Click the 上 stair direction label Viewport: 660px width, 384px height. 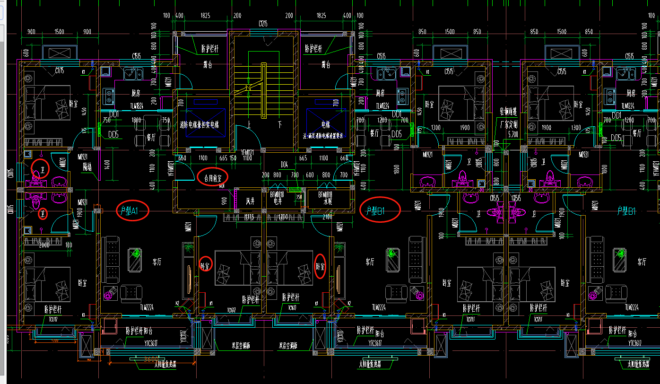coord(250,125)
